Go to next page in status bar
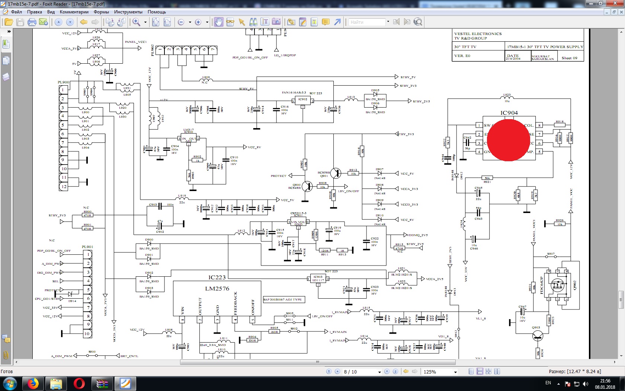Screen dimensions: 625x391 [x=387, y=372]
